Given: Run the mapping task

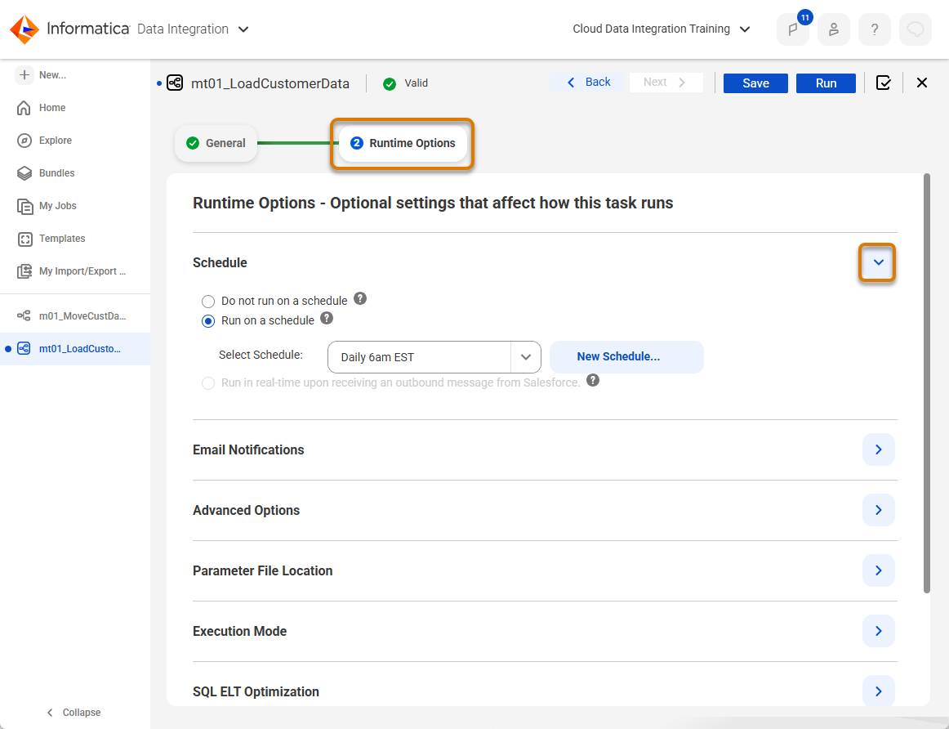Looking at the screenshot, I should coord(826,83).
